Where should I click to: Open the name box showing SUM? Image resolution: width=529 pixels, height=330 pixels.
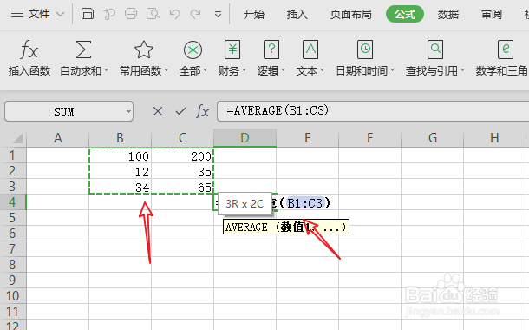tap(69, 111)
